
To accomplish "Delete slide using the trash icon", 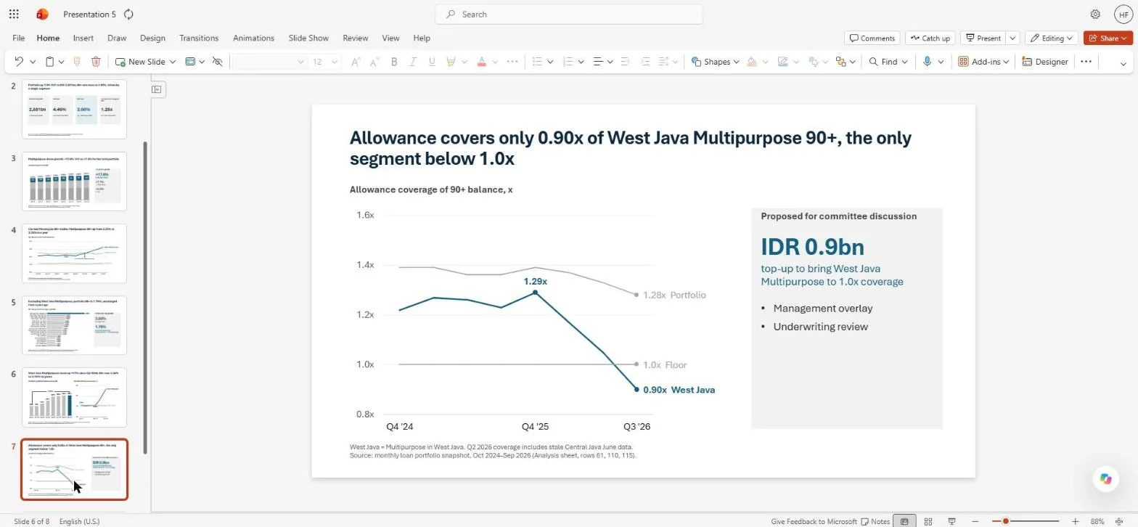I will (x=96, y=62).
